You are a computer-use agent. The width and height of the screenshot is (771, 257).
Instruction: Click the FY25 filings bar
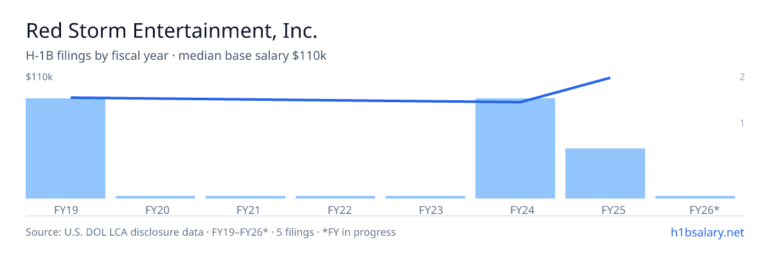[605, 173]
